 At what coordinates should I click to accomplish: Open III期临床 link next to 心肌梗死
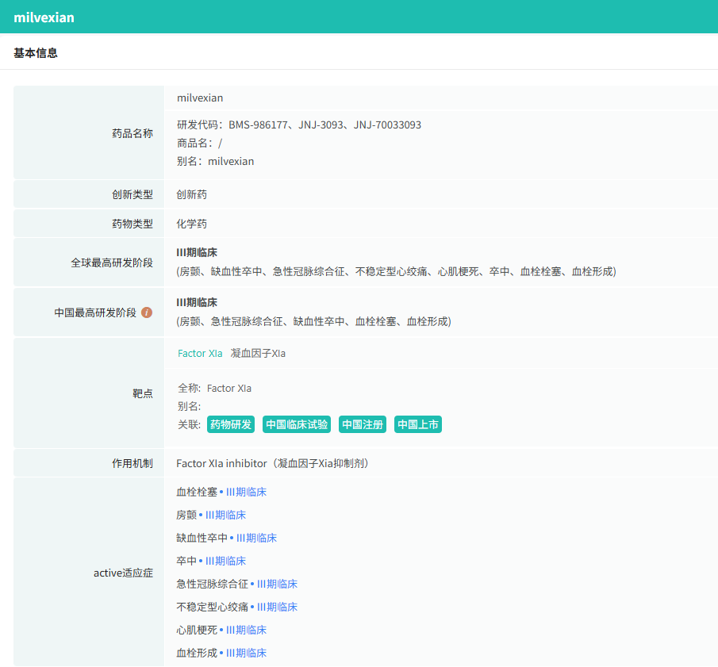tap(246, 630)
